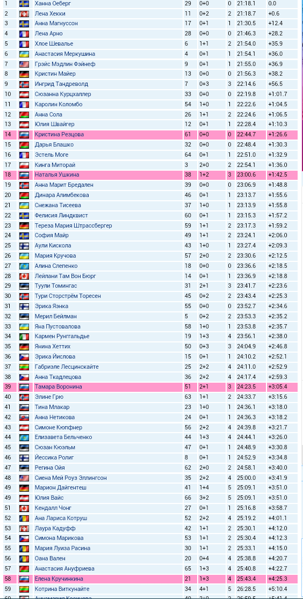Click the Romanian flag beside Ана Лариса Котруш
The height and width of the screenshot is (599, 303).
(x=24, y=518)
